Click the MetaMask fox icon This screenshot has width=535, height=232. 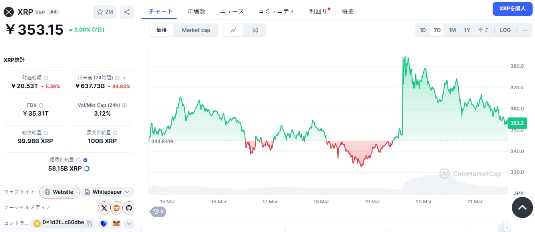(x=116, y=223)
